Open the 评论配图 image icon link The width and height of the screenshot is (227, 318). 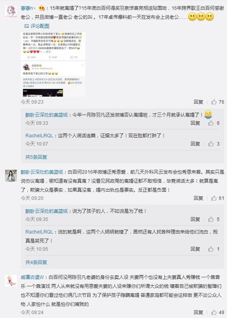coord(37,26)
